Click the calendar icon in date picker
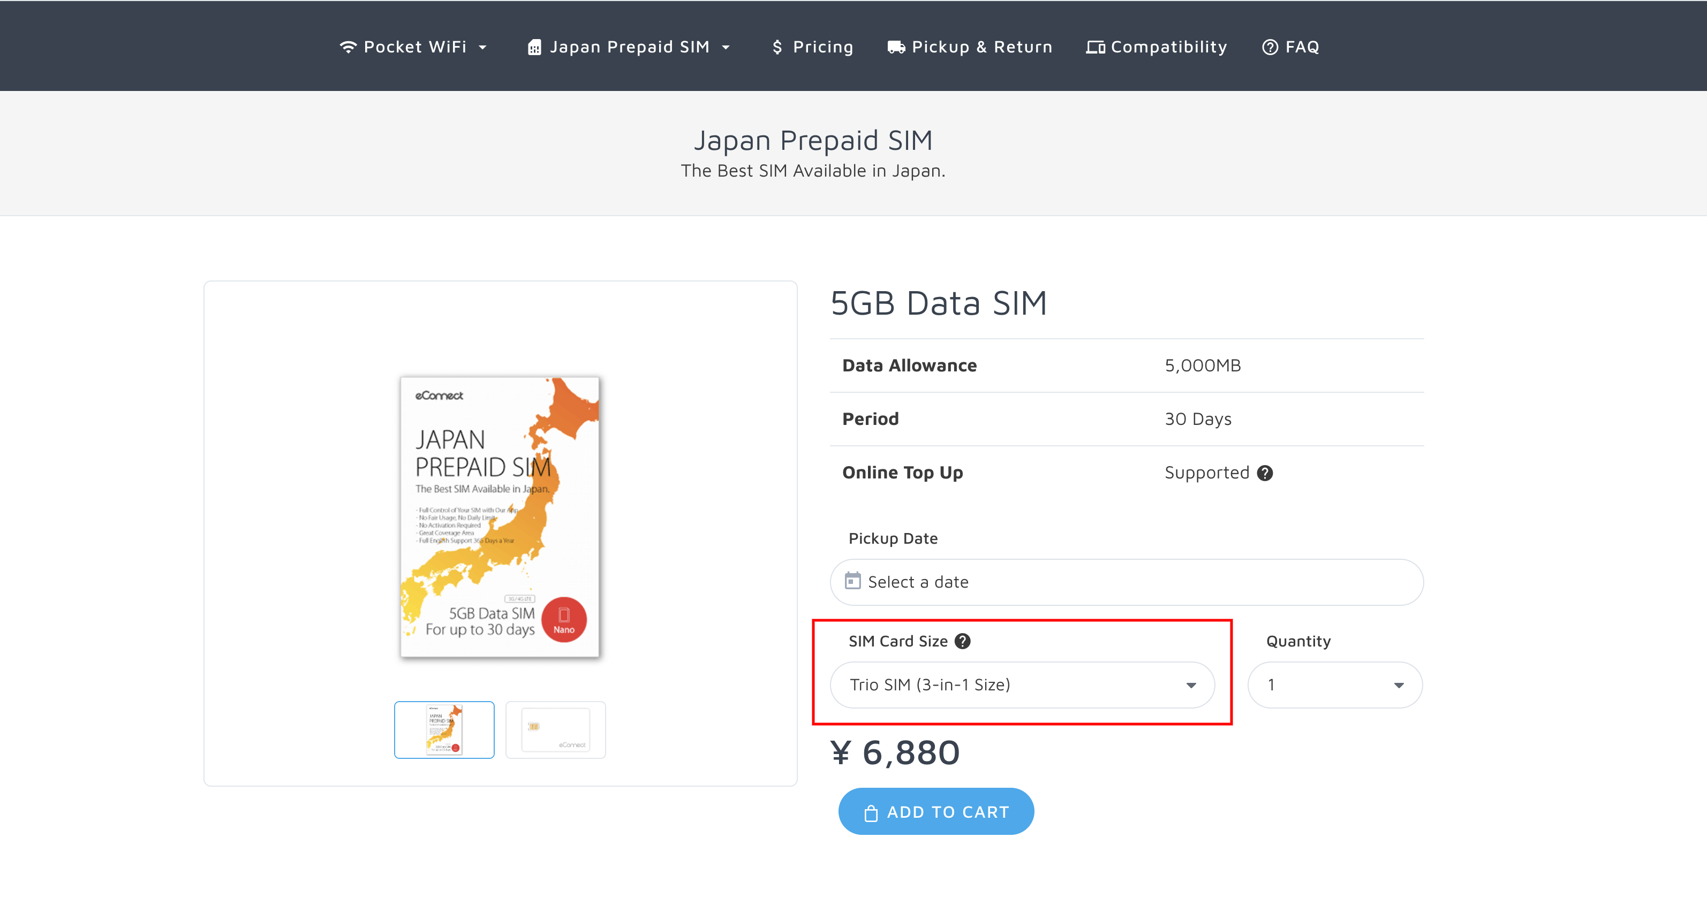 click(852, 581)
